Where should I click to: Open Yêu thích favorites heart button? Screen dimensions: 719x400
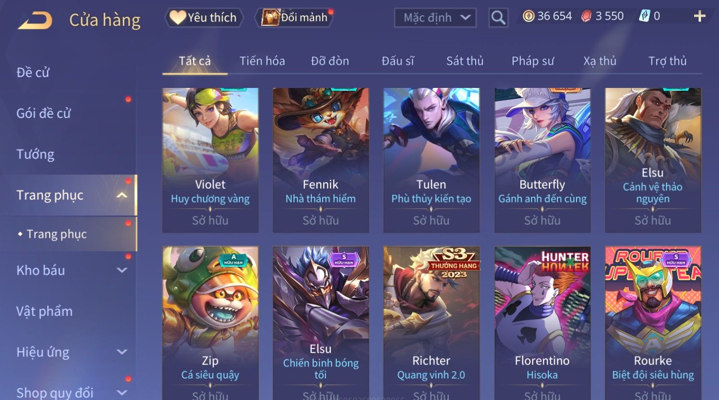tap(204, 18)
